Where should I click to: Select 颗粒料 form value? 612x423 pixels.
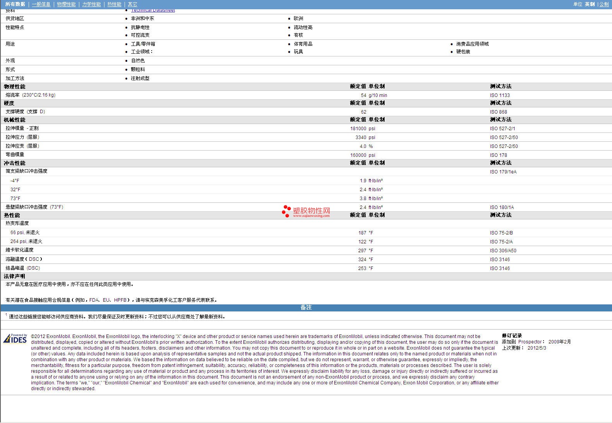point(138,70)
